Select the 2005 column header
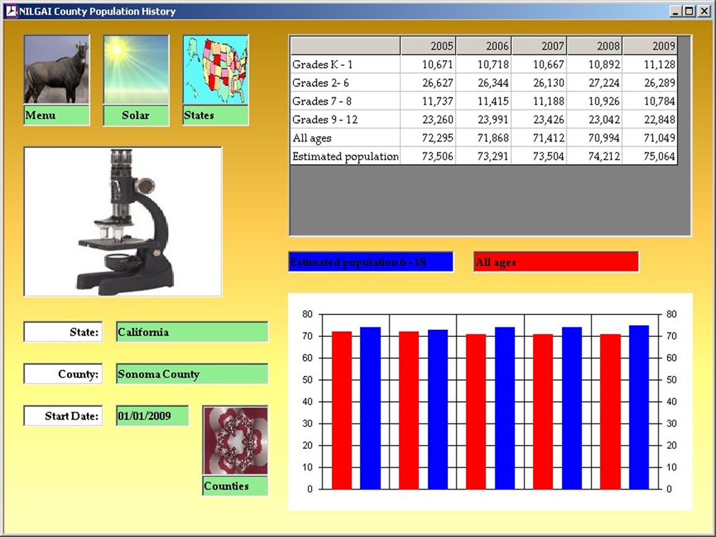The width and height of the screenshot is (716, 537). pos(428,46)
